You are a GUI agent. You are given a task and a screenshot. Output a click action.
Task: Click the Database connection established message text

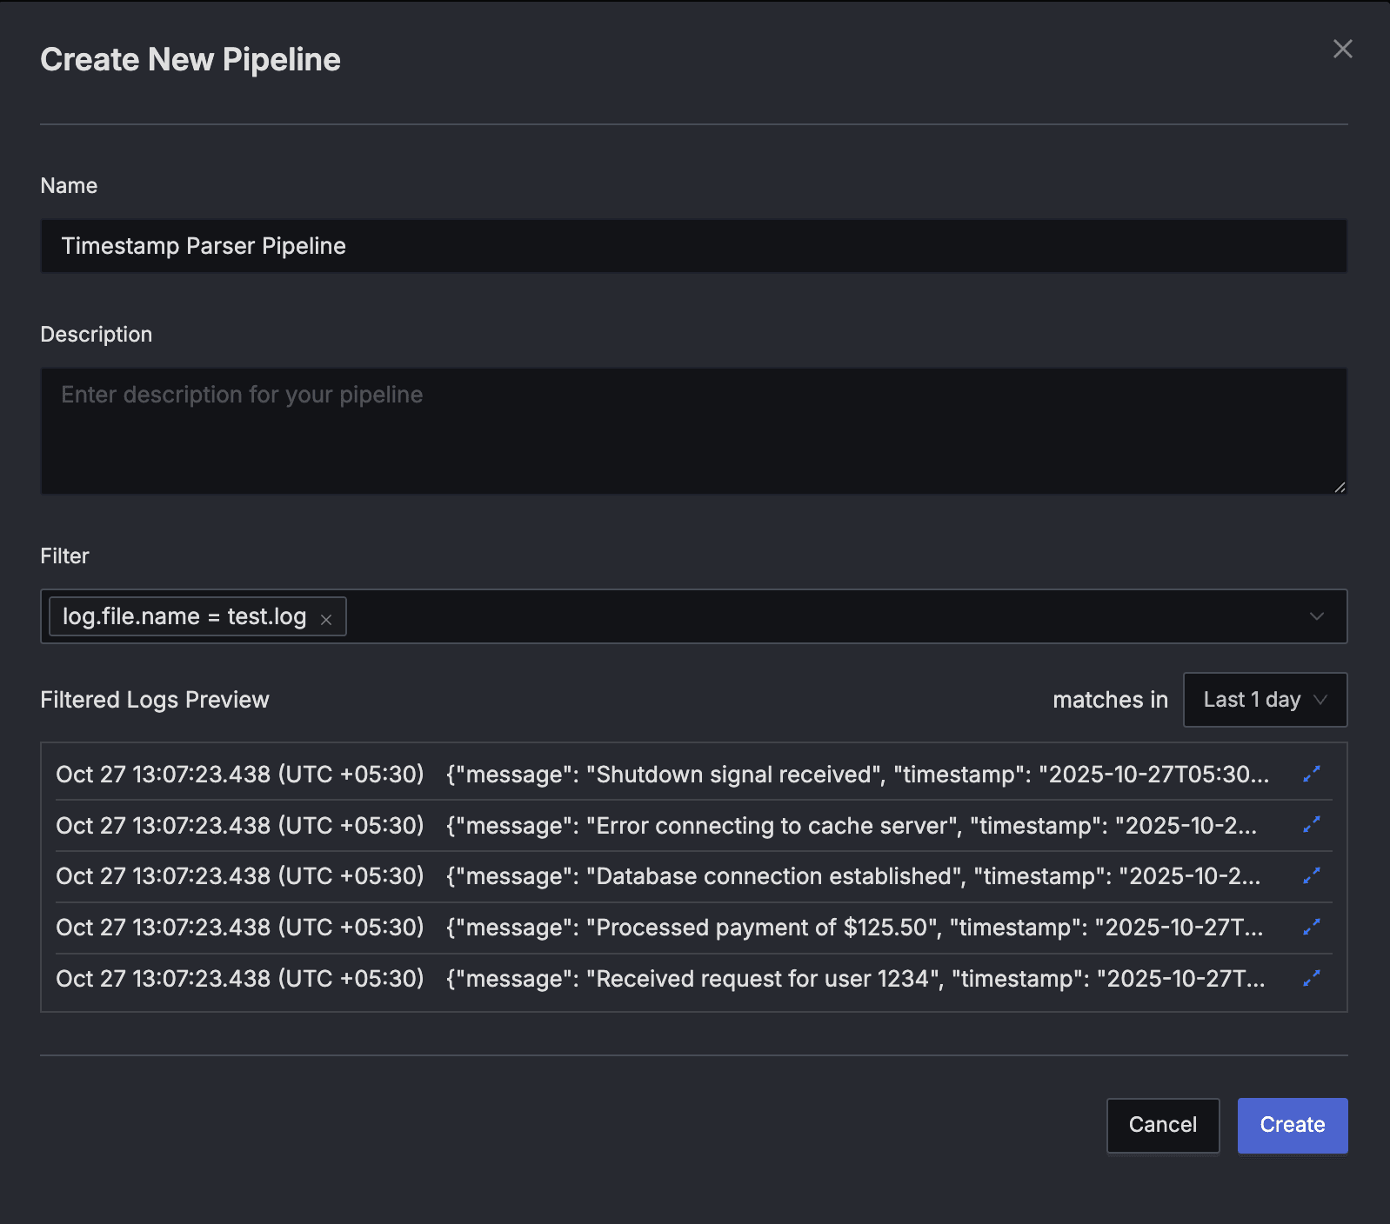(x=853, y=876)
